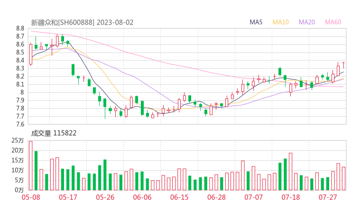Click the first red candlestick on 05-08
The height and width of the screenshot is (208, 351).
(x=31, y=54)
